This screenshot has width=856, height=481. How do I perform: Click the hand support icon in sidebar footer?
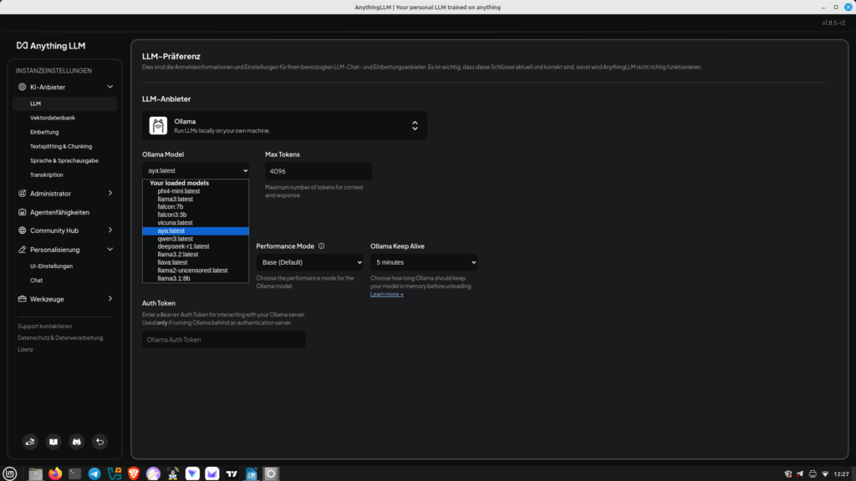[x=30, y=442]
